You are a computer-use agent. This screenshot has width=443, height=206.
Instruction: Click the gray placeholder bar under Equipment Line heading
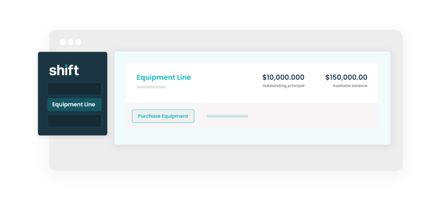point(151,87)
